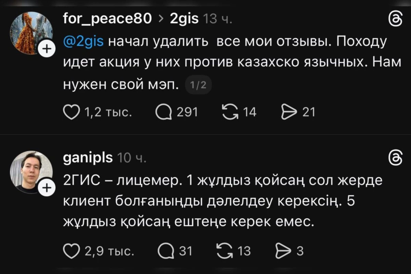
Task: Open replies on for_peace80 post
Action: pyautogui.click(x=163, y=112)
